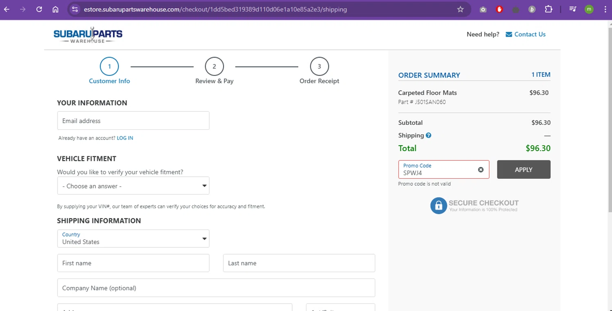The image size is (612, 311).
Task: Click the 'Part # J501SAN060' text
Action: click(x=422, y=102)
